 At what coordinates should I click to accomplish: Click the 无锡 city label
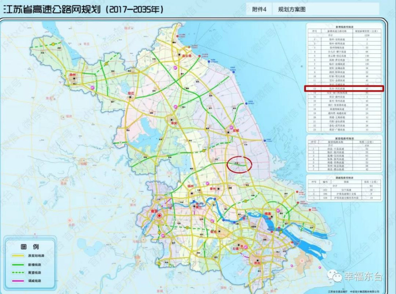point(236,248)
